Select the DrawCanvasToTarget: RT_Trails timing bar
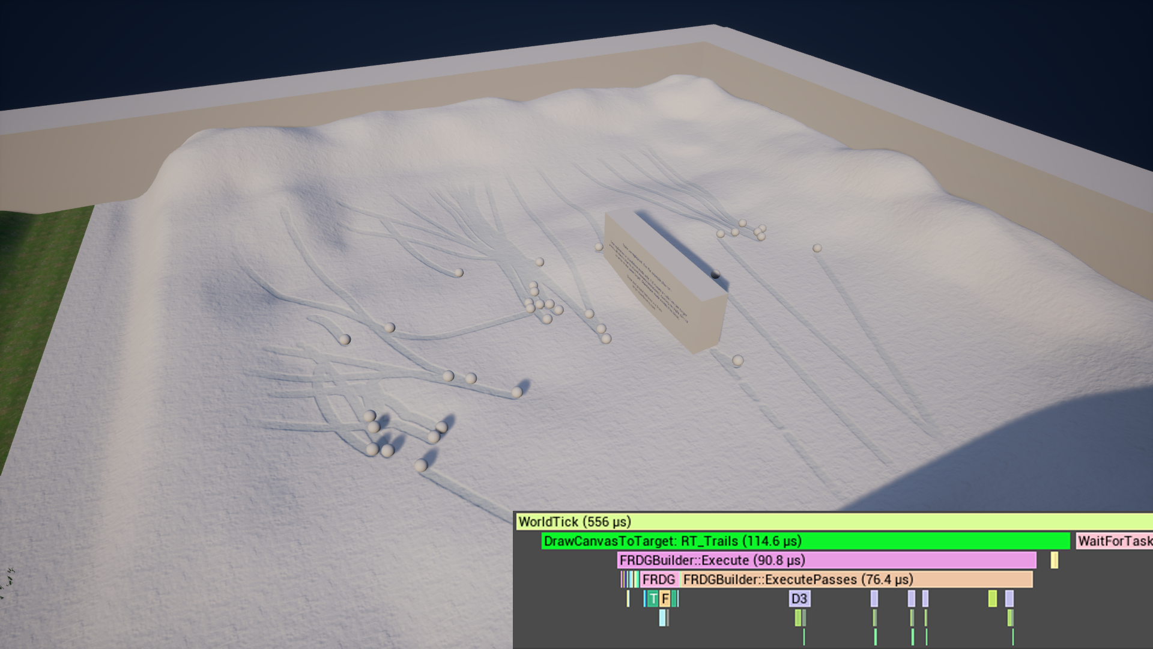 click(x=805, y=541)
